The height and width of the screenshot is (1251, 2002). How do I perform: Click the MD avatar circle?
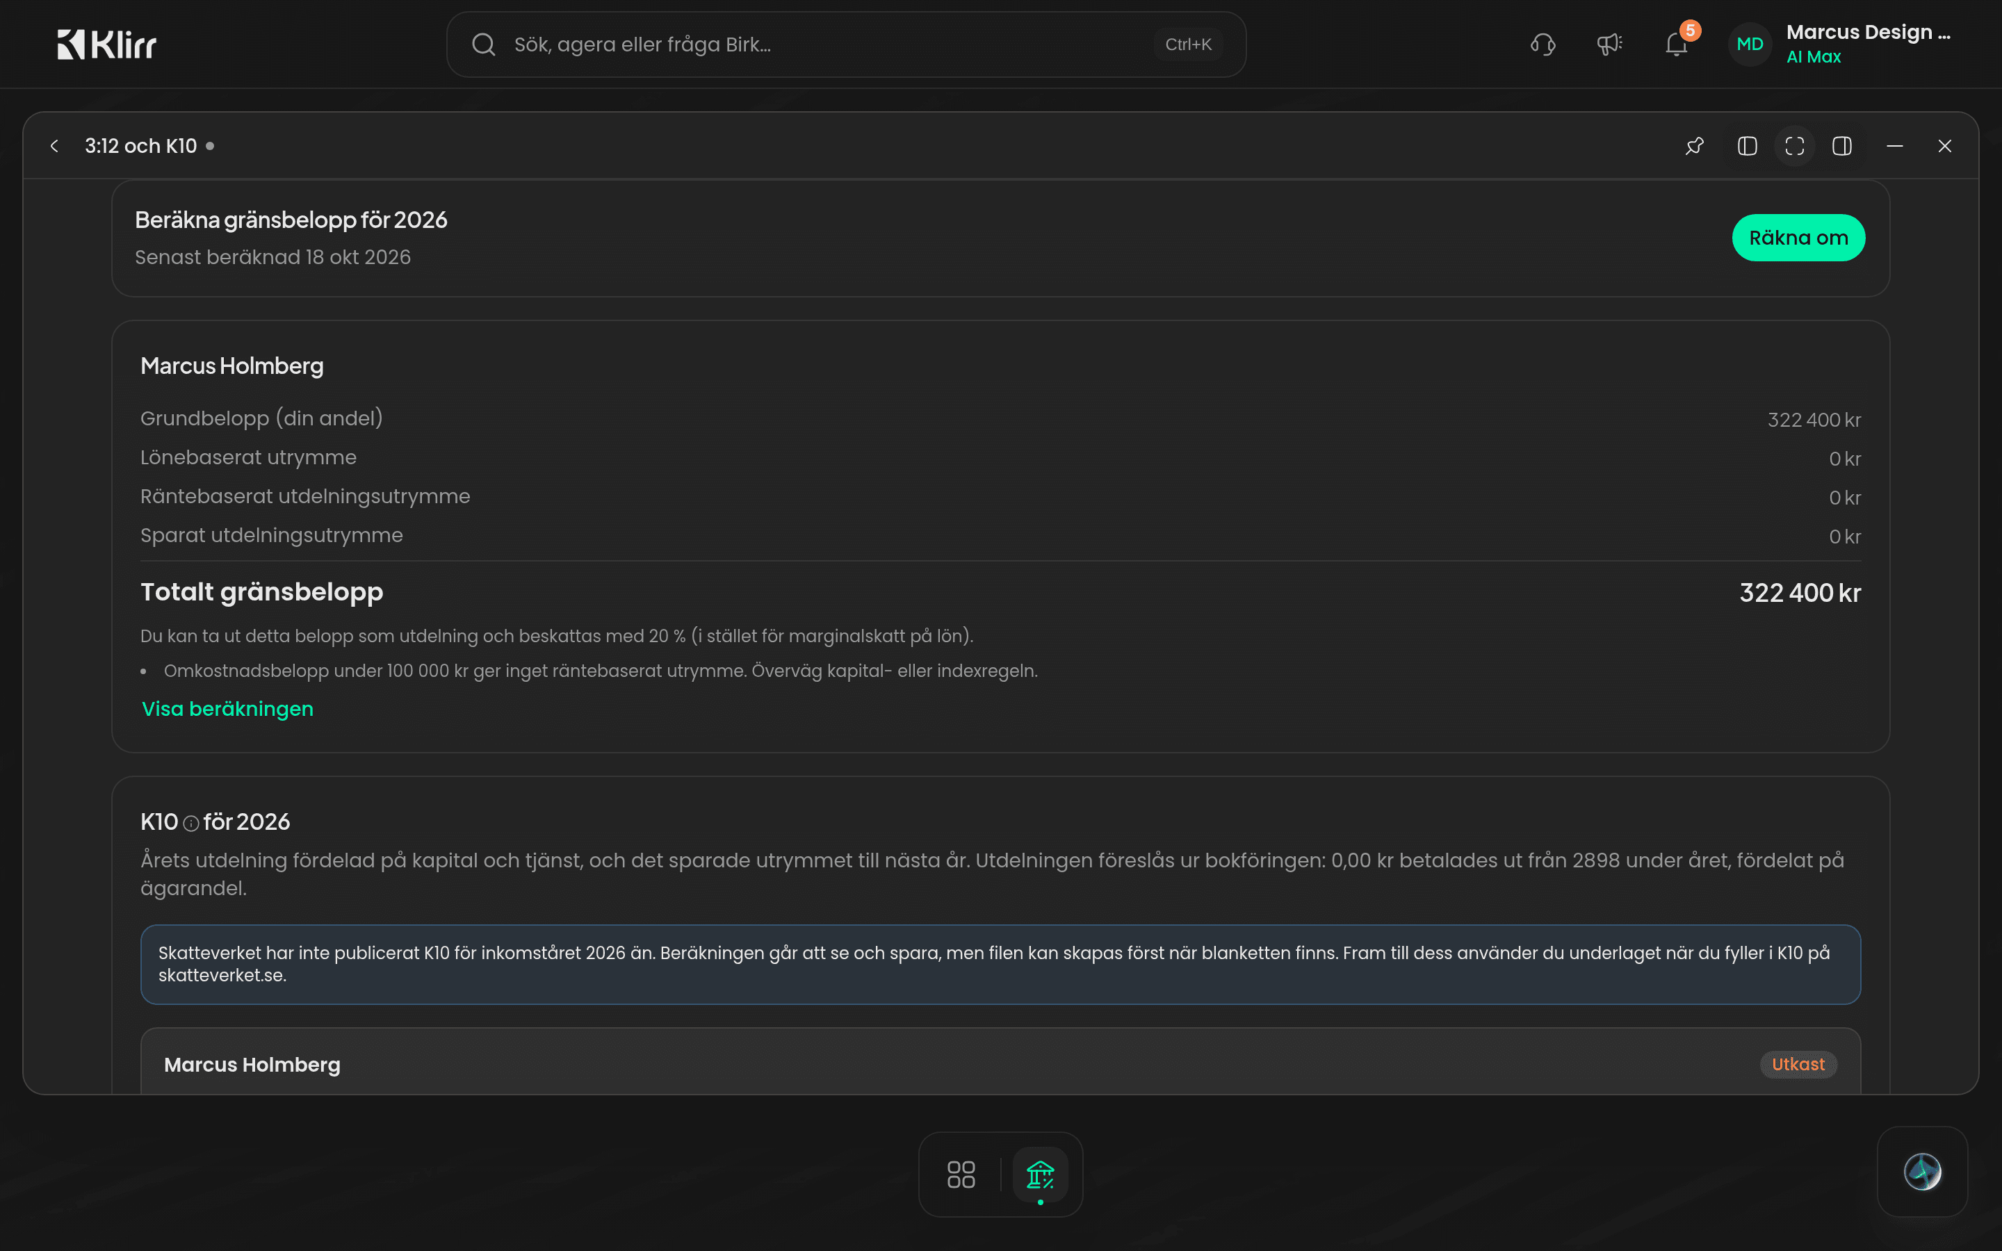pyautogui.click(x=1750, y=44)
